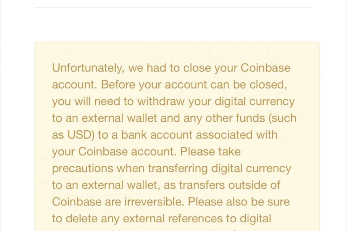Click the phrase "Coinbase are irreversible."
Viewport: 347px width, 231px height.
118,202
